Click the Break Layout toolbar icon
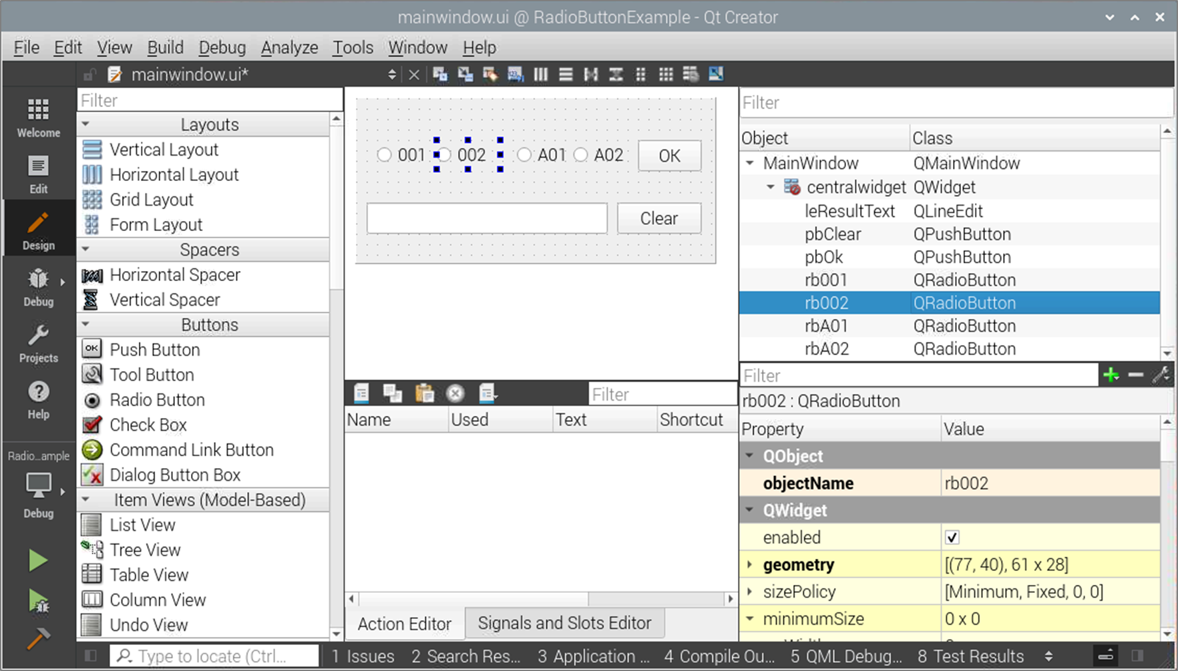 [691, 74]
